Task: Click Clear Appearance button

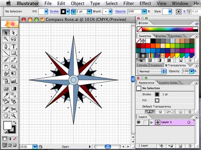Action: (x=160, y=112)
